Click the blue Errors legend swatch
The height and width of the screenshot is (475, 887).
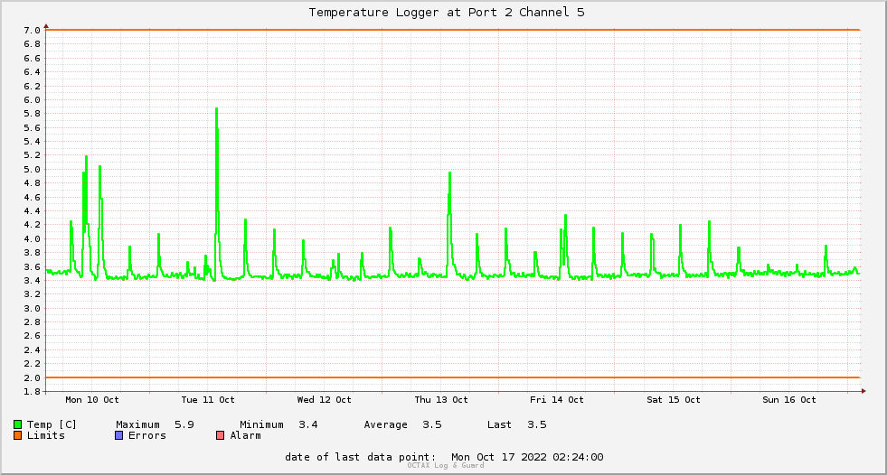tap(118, 435)
